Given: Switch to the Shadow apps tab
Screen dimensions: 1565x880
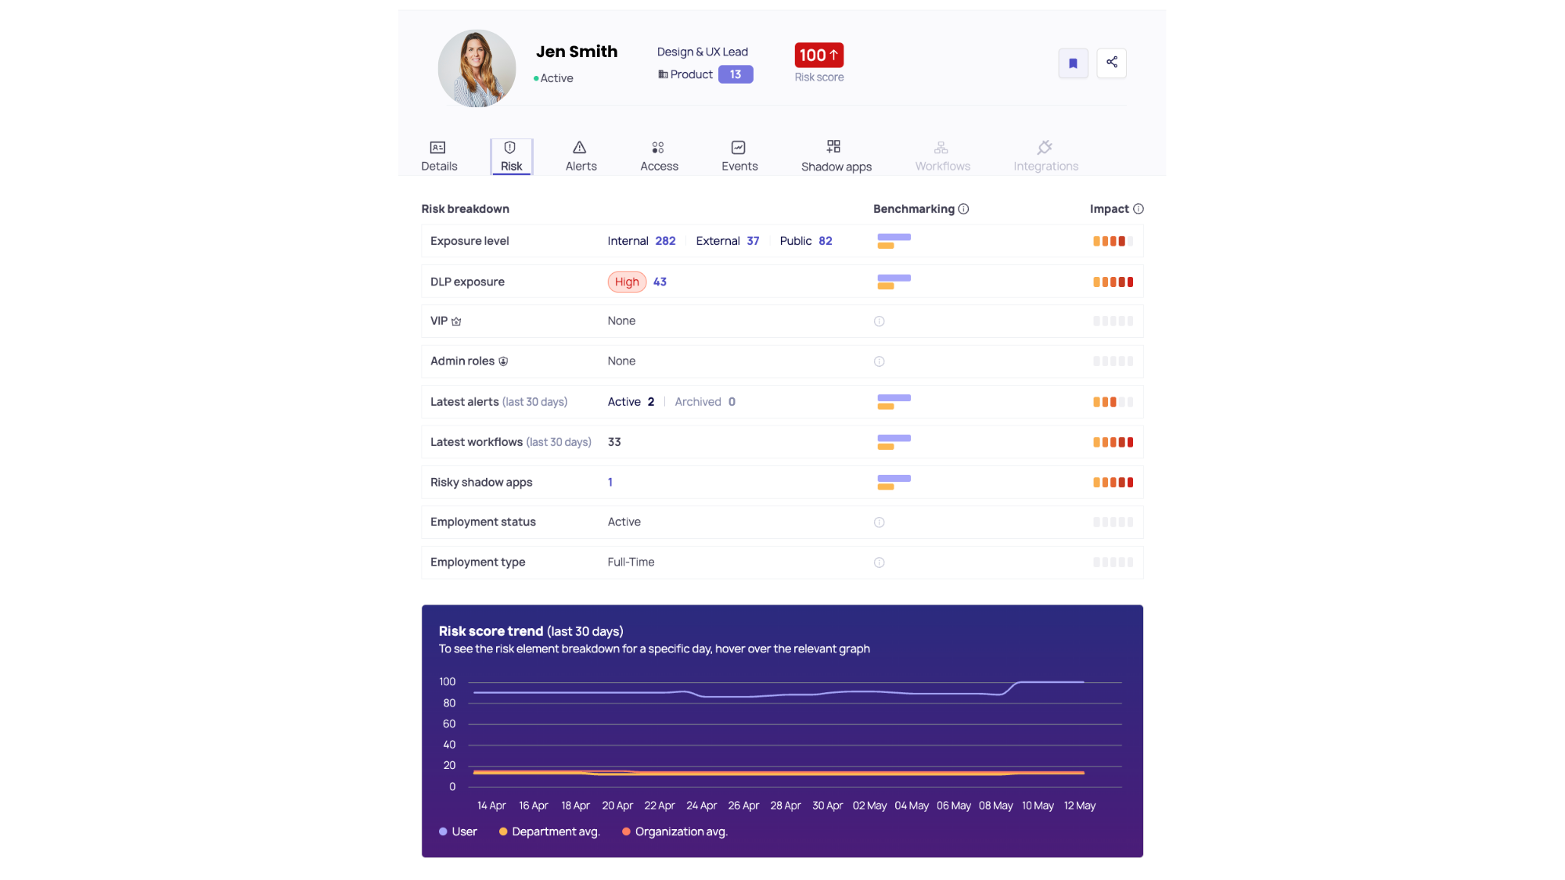Looking at the screenshot, I should point(836,156).
